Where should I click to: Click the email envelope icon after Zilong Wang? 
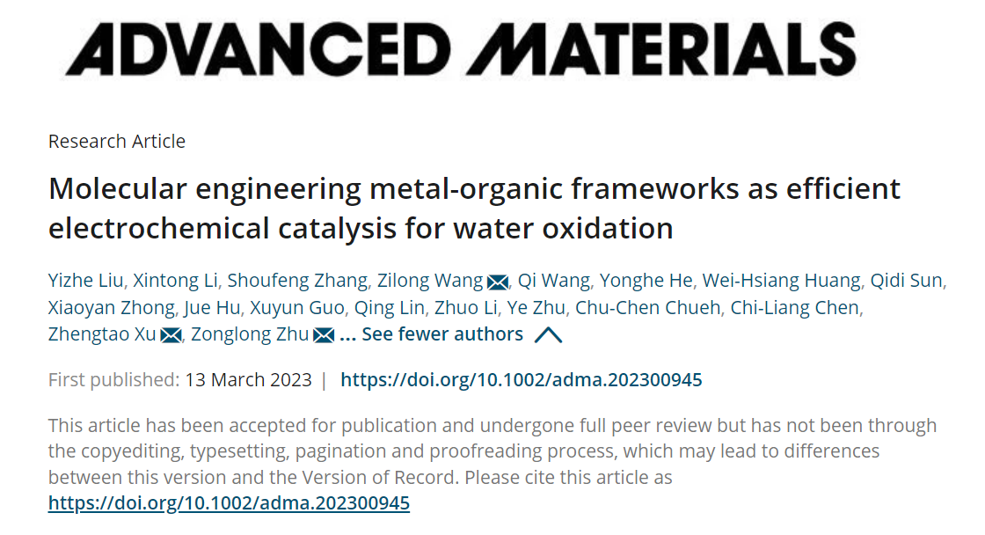(498, 282)
